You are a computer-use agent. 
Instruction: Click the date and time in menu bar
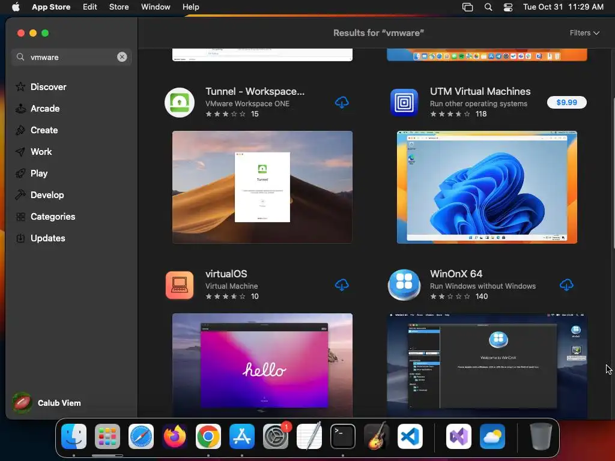coord(563,7)
